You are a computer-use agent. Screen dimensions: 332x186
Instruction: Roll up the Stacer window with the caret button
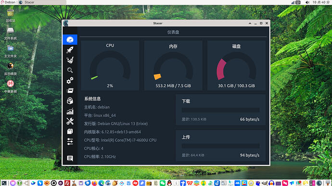pyautogui.click(x=250, y=23)
